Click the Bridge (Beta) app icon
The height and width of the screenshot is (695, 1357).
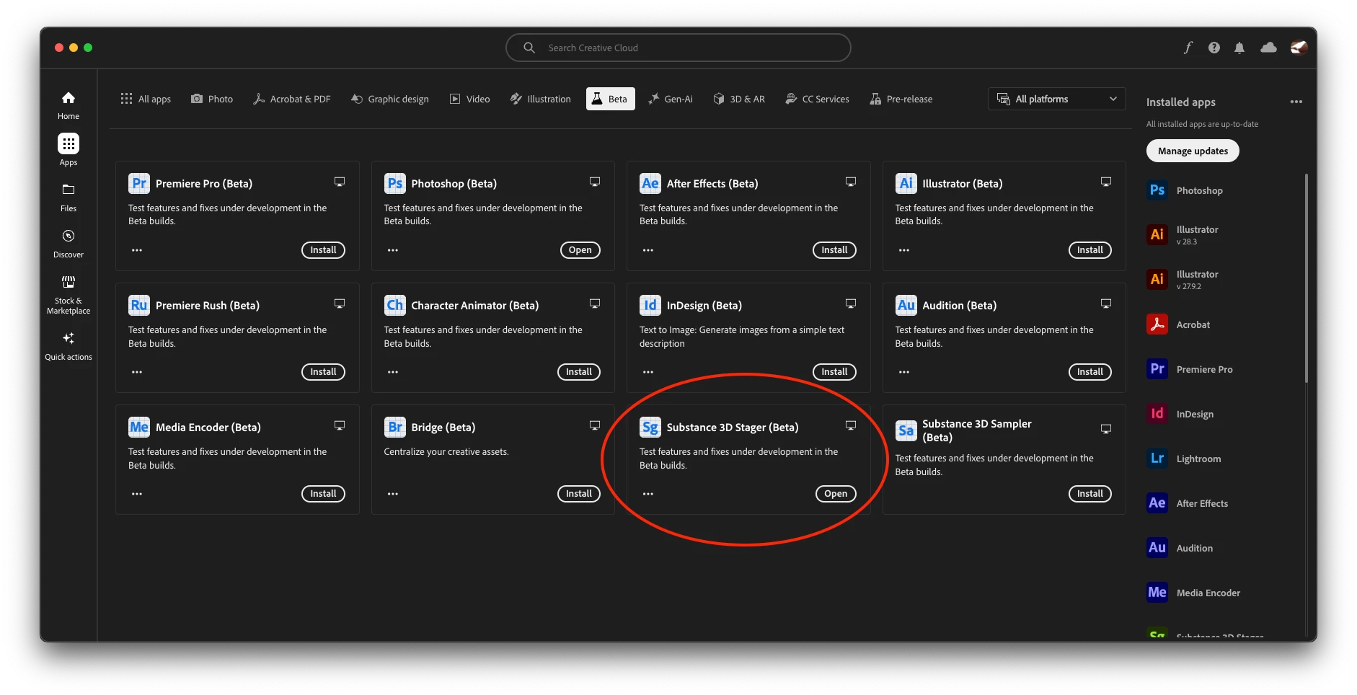click(394, 427)
